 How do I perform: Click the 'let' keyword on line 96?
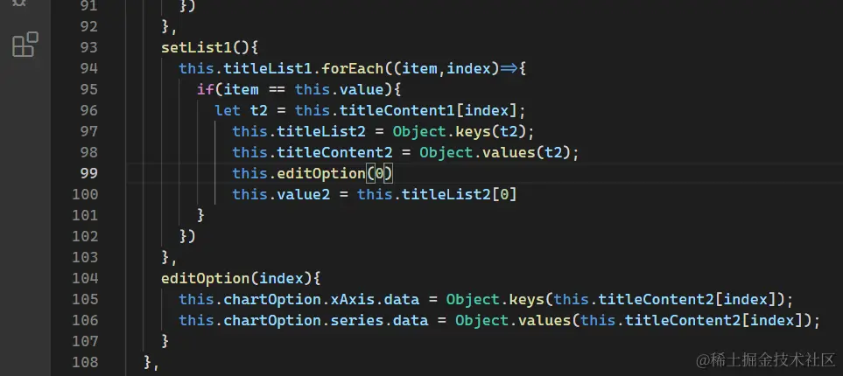[x=228, y=110]
